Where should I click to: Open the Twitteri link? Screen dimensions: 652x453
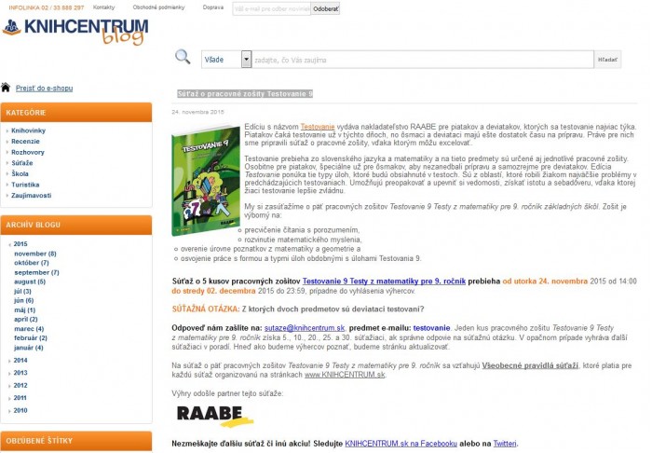click(505, 444)
